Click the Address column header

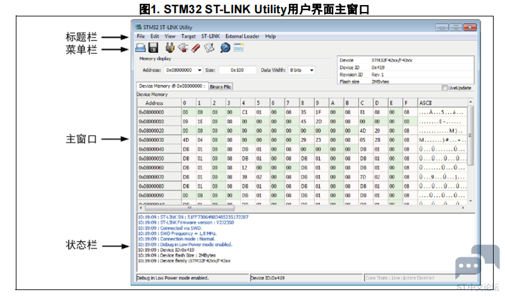pyautogui.click(x=159, y=103)
